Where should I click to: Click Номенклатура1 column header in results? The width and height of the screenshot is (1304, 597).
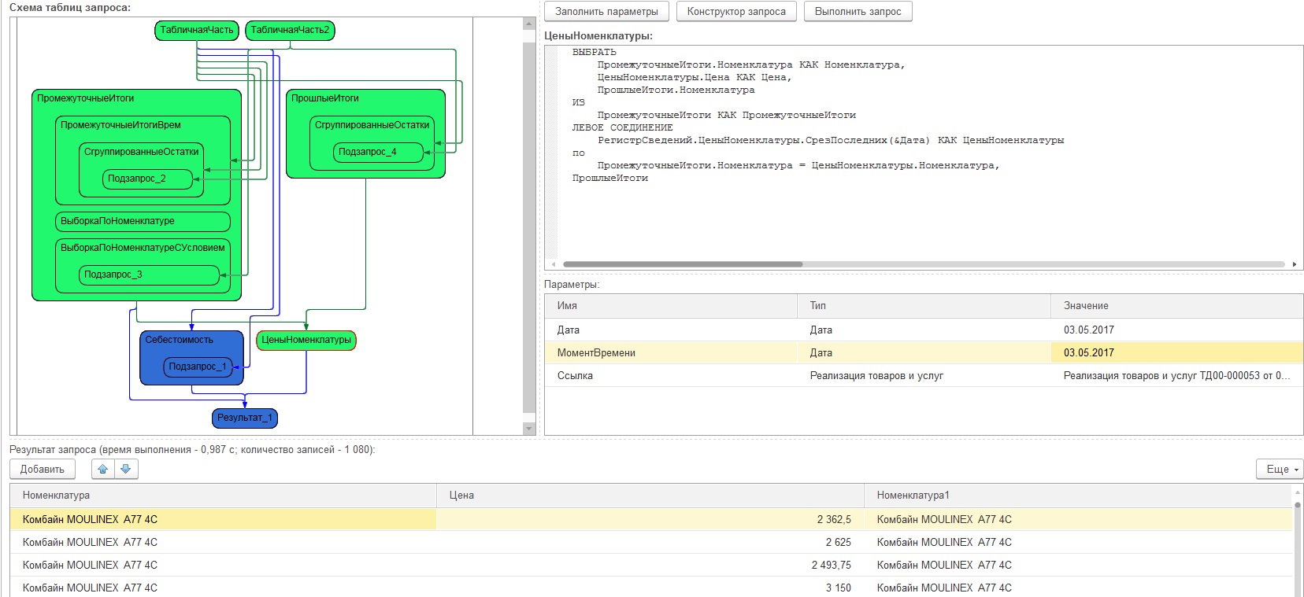point(1078,496)
